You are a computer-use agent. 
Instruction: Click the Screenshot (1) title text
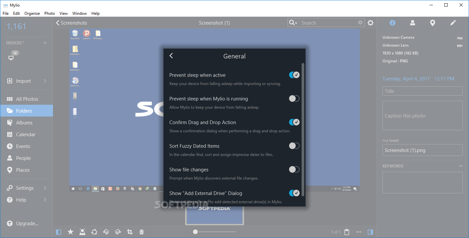[x=214, y=23]
